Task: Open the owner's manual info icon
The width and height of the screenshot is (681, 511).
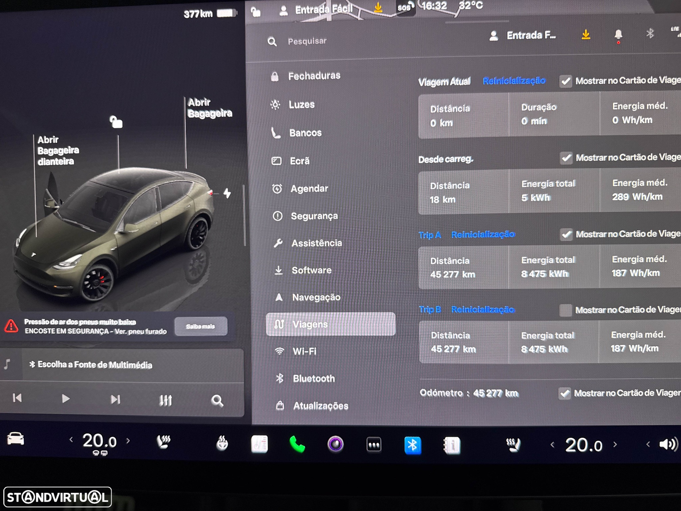Action: [452, 445]
